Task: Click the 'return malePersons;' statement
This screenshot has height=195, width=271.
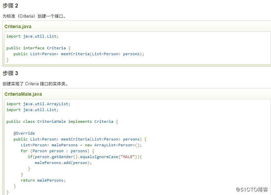Action: coord(43,180)
